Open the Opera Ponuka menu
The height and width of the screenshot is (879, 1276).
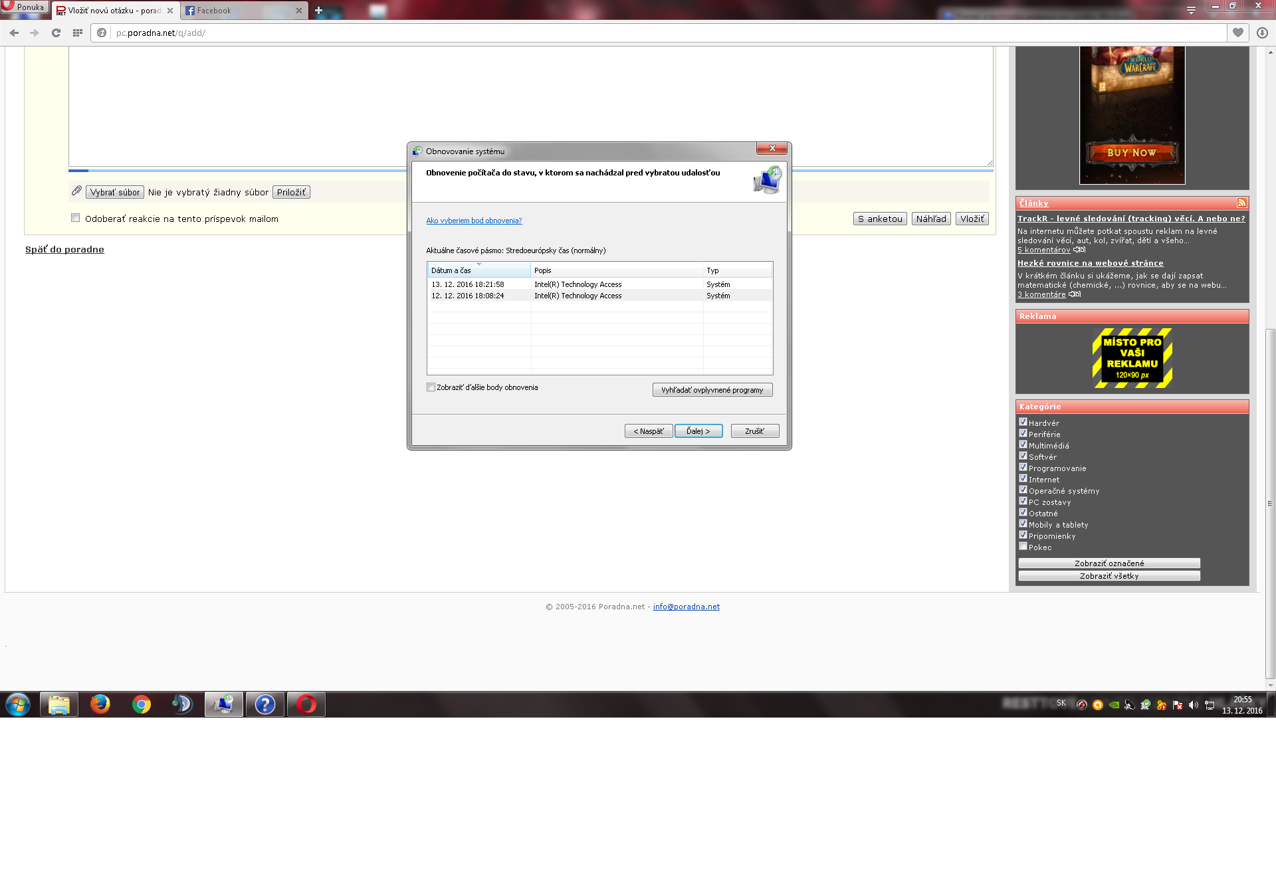coord(24,7)
